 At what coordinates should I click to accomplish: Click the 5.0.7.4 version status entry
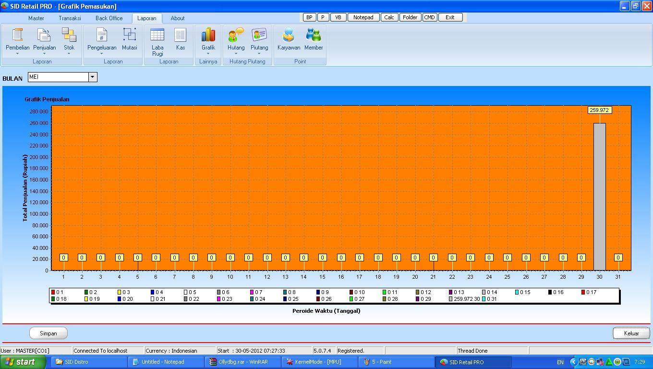point(324,351)
